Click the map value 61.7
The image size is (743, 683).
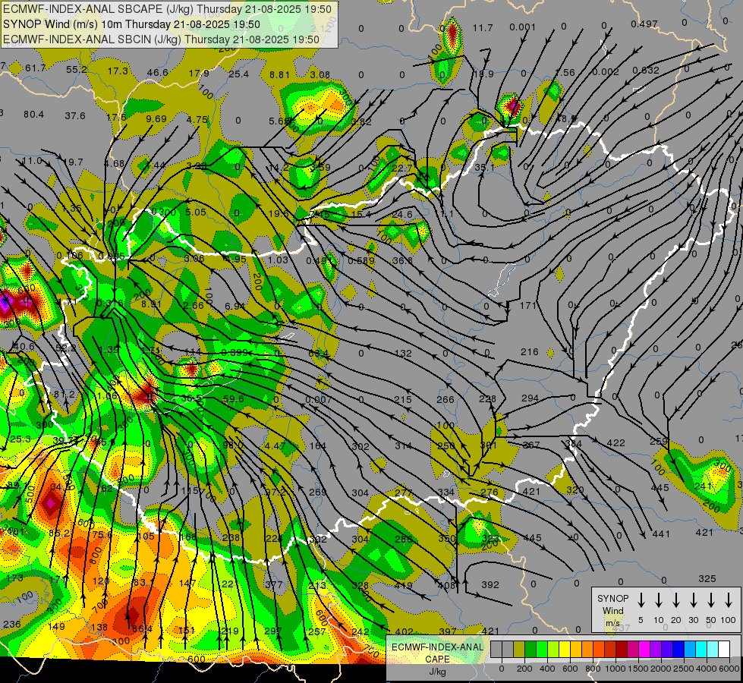[36, 68]
